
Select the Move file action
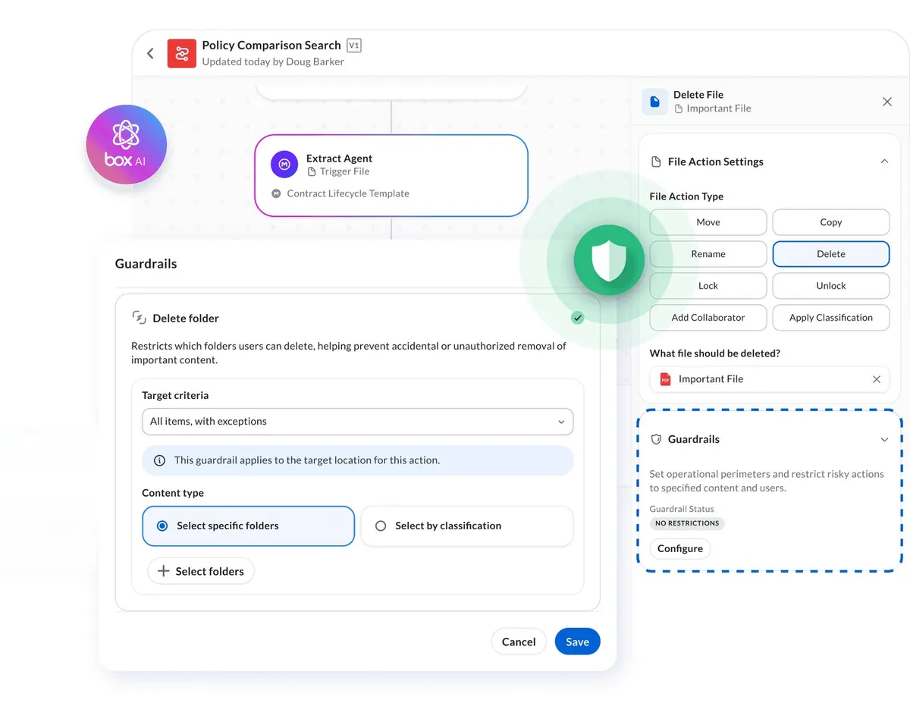pyautogui.click(x=708, y=222)
